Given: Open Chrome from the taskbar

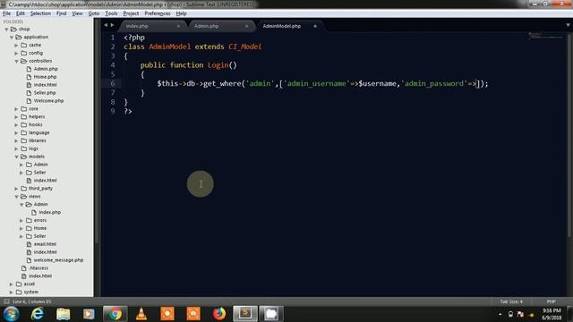Looking at the screenshot, I should click(x=115, y=314).
